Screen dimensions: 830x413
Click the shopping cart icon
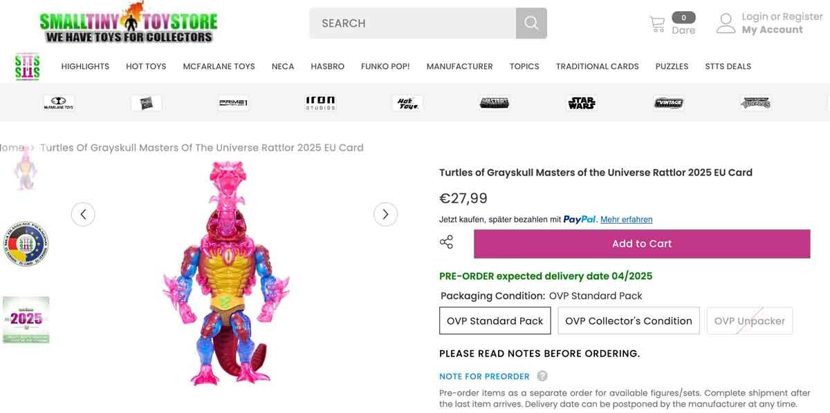click(x=658, y=23)
